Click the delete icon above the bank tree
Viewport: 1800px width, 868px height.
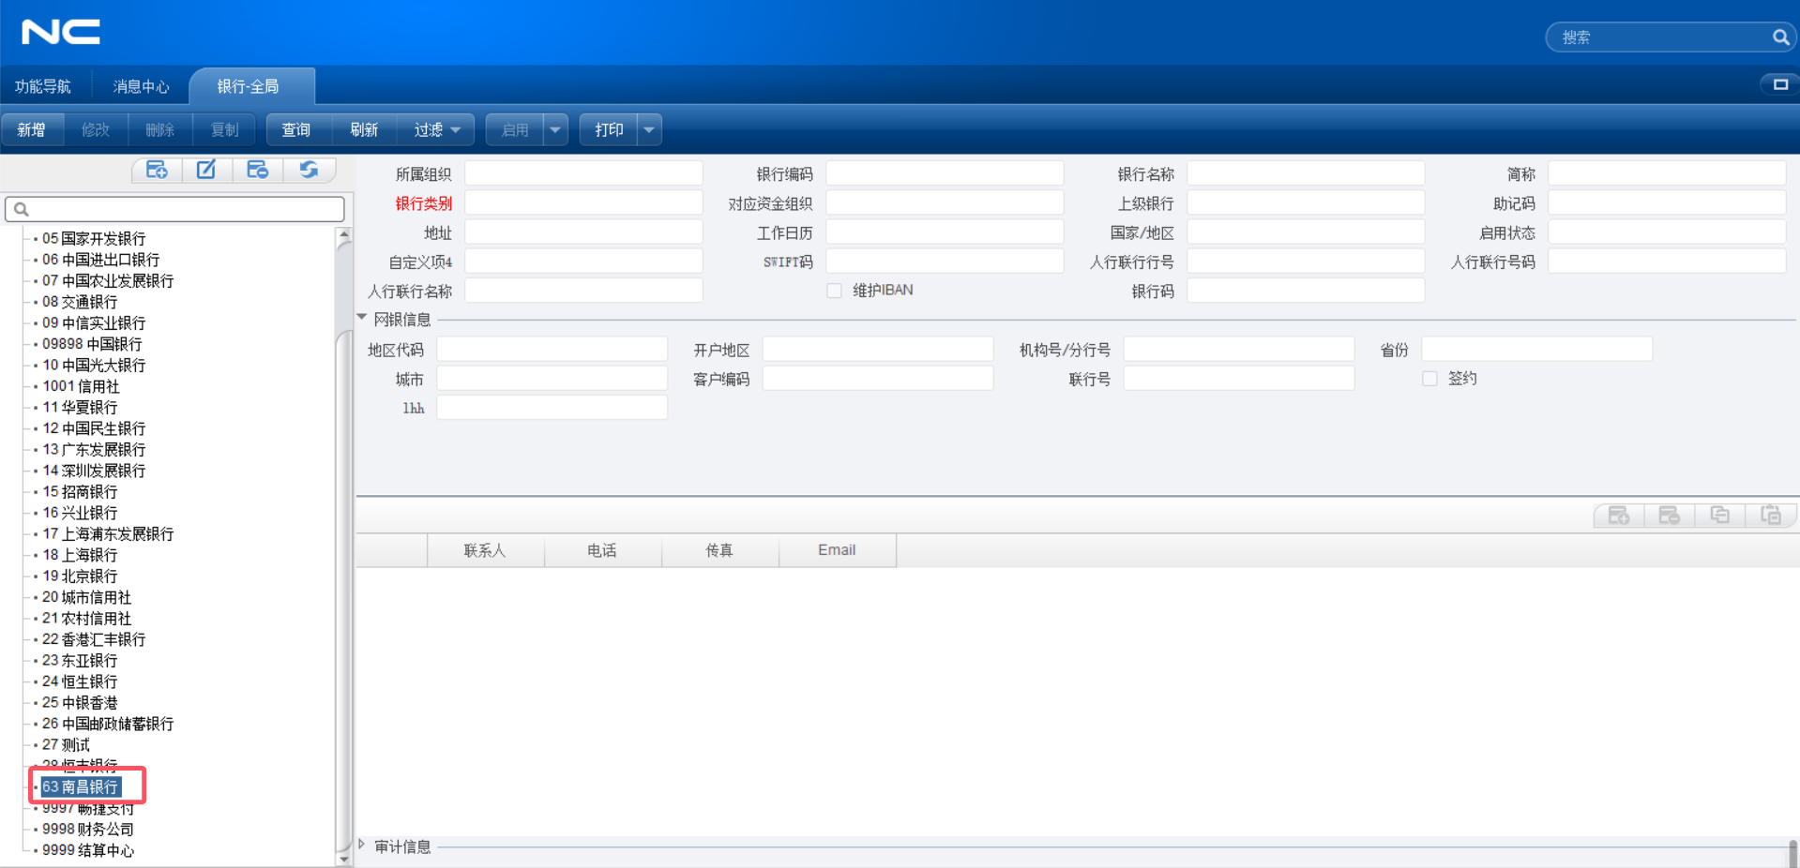[x=257, y=170]
